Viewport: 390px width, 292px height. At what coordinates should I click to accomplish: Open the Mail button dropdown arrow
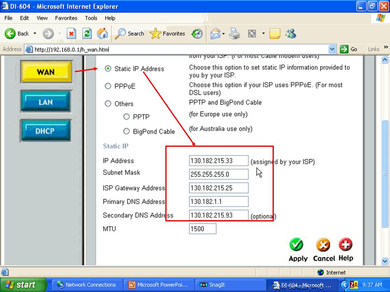tap(223, 34)
